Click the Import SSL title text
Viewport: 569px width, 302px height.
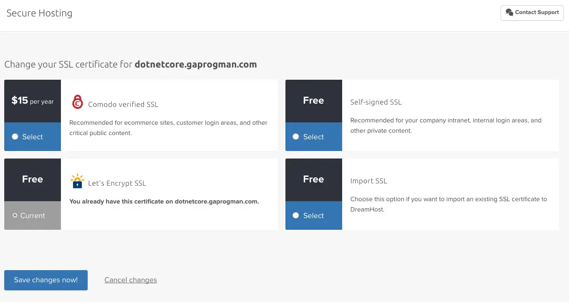tap(368, 181)
